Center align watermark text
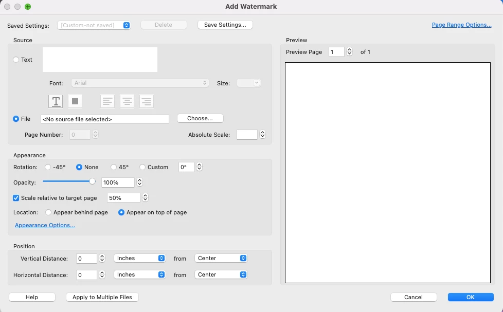 point(127,101)
